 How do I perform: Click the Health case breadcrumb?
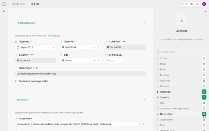(19, 4)
